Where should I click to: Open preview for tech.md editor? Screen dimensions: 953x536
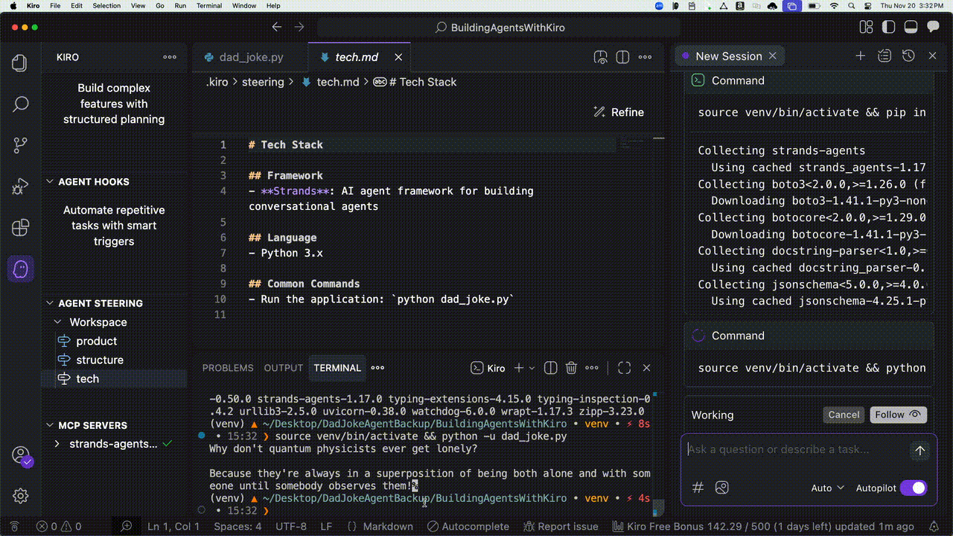601,57
